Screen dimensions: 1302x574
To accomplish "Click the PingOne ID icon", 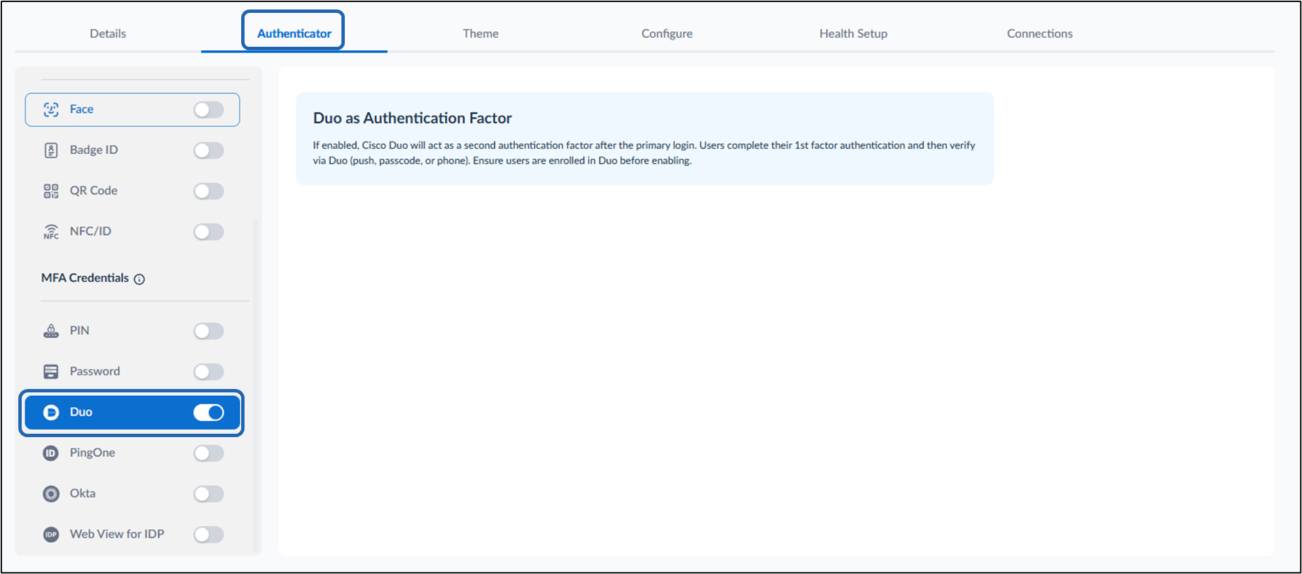I will [x=51, y=453].
